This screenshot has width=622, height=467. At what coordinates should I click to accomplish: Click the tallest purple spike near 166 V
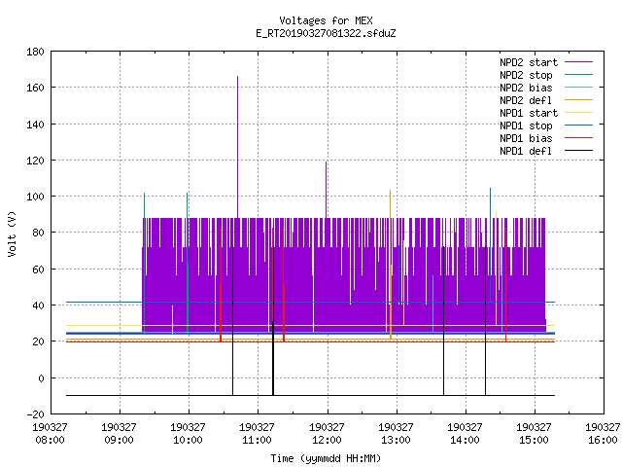pyautogui.click(x=237, y=147)
